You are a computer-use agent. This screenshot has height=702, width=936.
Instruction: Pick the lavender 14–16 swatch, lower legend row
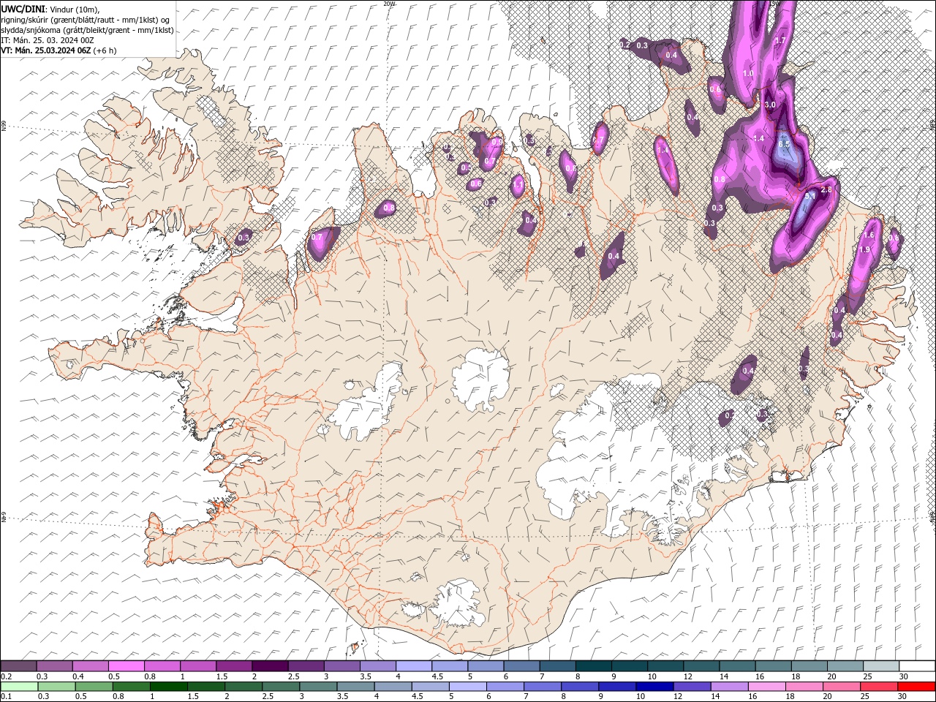tap(729, 687)
